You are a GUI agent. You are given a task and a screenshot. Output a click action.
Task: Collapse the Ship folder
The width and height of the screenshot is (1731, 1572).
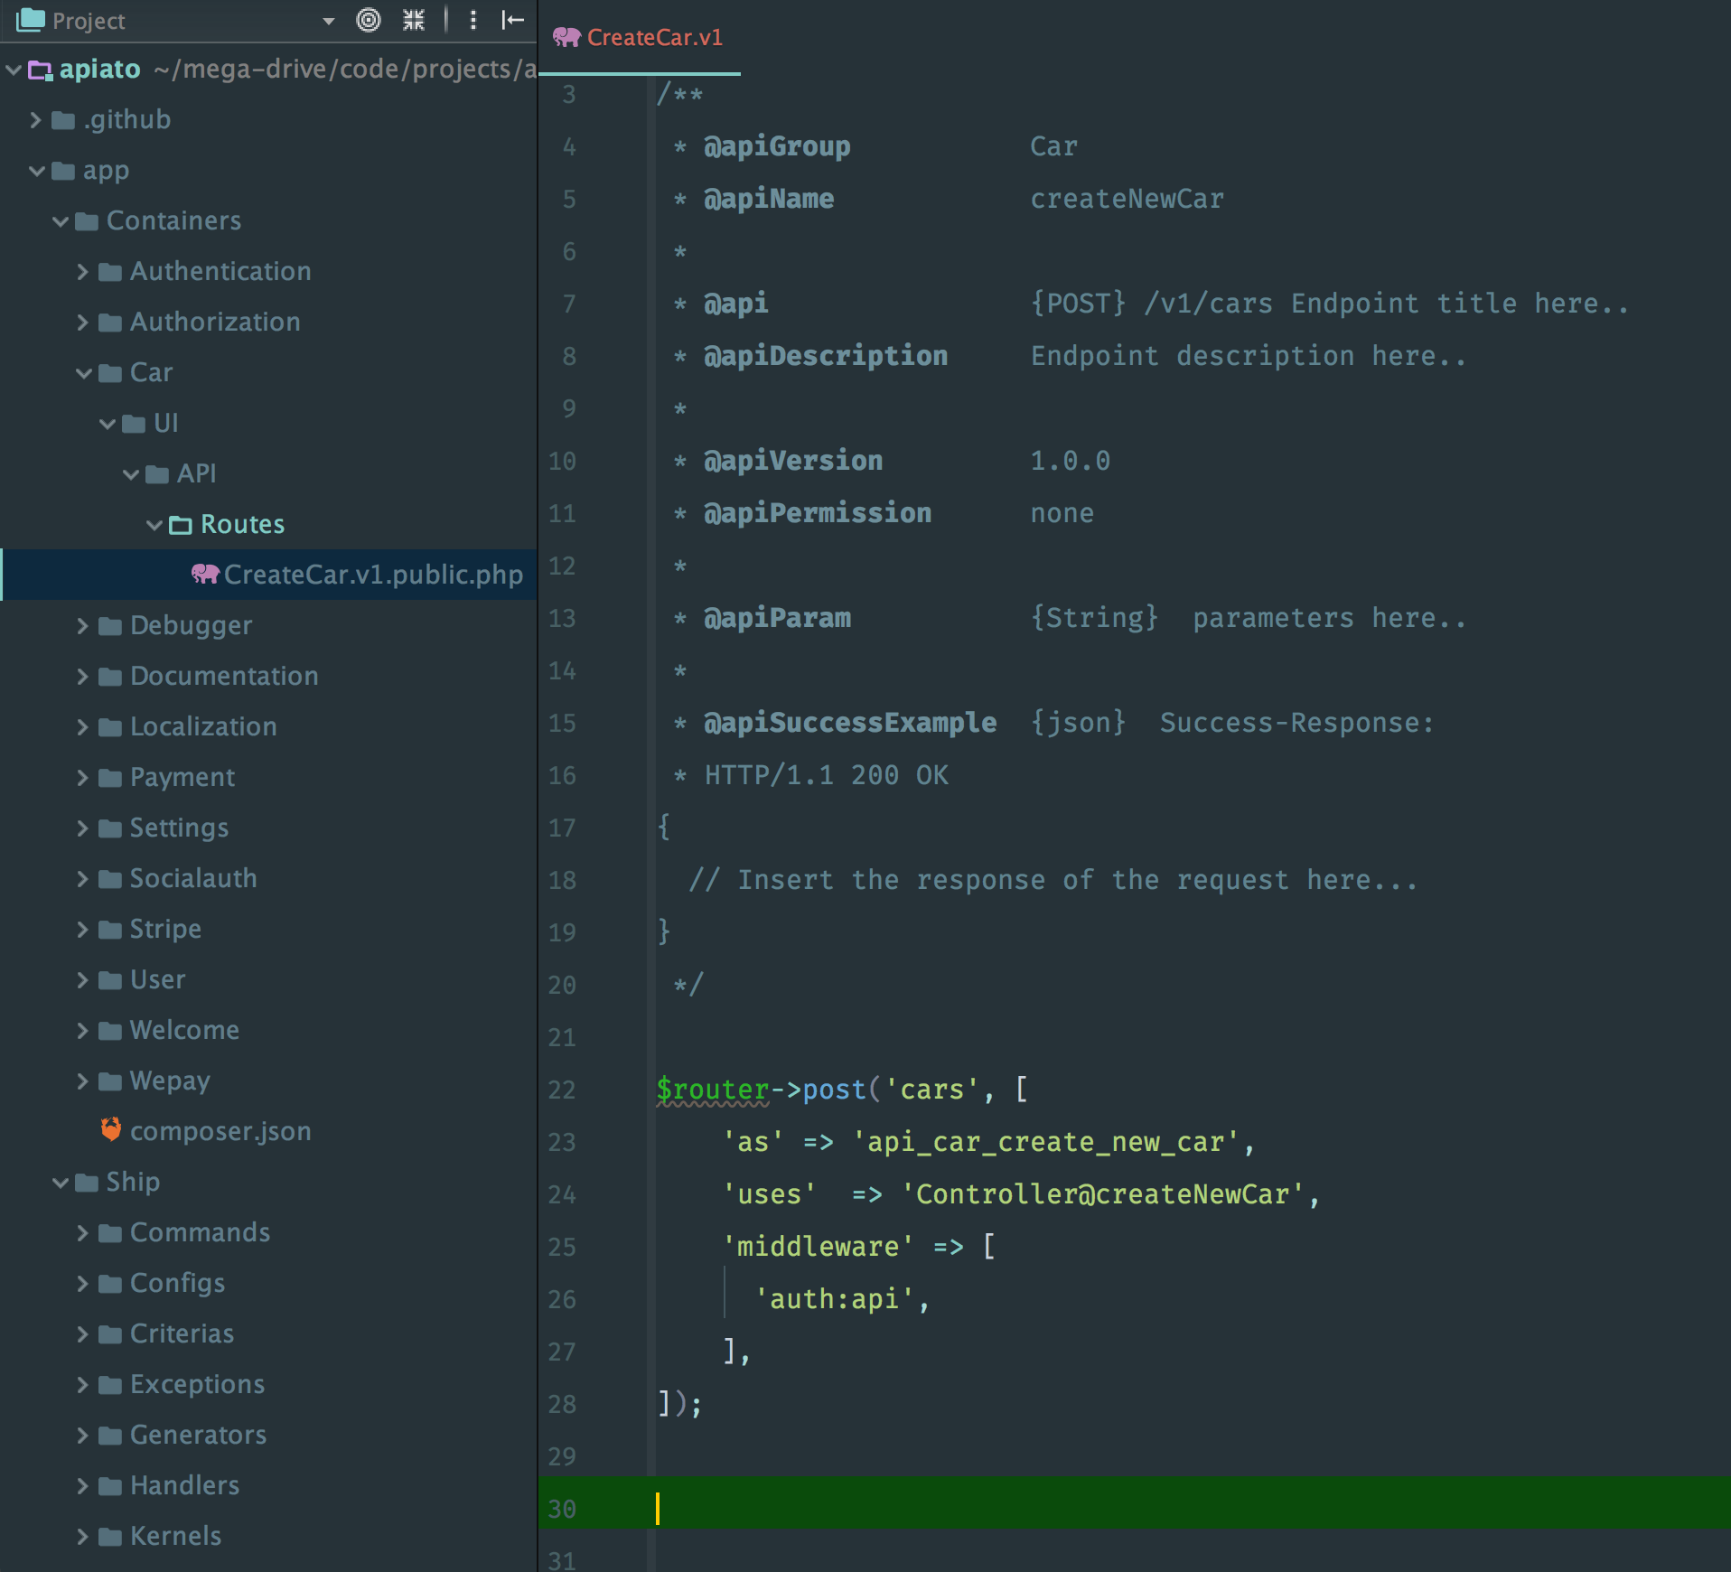pos(60,1183)
